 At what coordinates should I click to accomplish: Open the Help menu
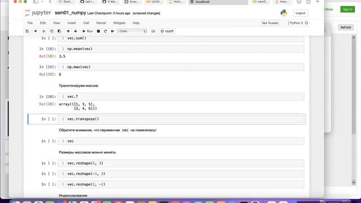pos(136,23)
